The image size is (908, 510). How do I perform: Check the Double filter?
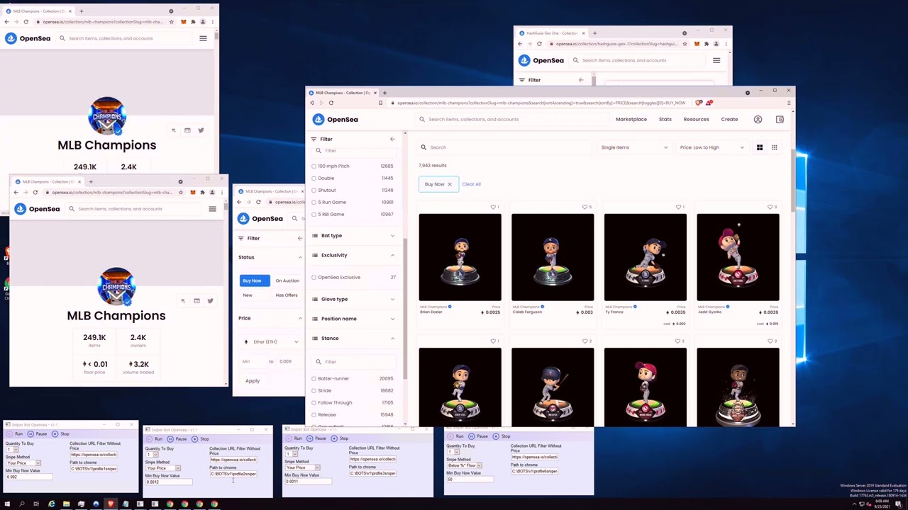coord(314,178)
